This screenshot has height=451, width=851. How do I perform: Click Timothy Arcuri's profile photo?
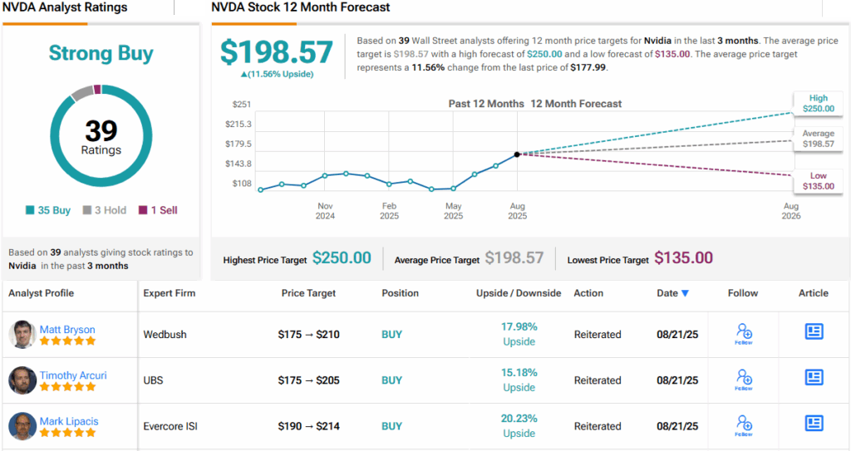22,380
